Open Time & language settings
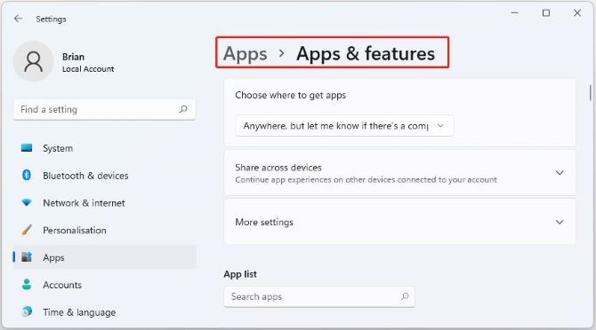 coord(105,311)
